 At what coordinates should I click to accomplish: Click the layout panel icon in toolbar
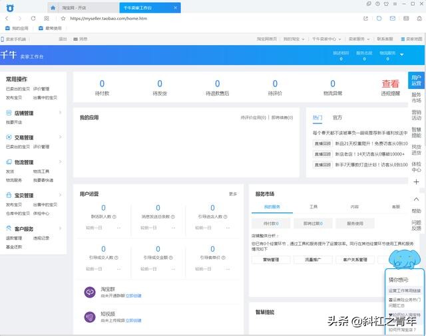click(x=406, y=19)
